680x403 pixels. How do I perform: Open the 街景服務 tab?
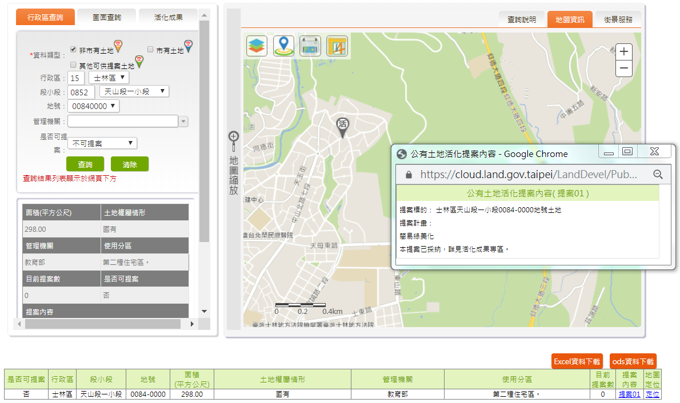coord(618,19)
